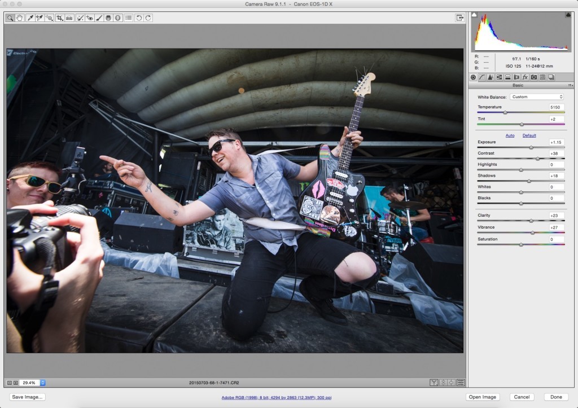
Task: Open the Spot Removal tool
Action: [80, 17]
